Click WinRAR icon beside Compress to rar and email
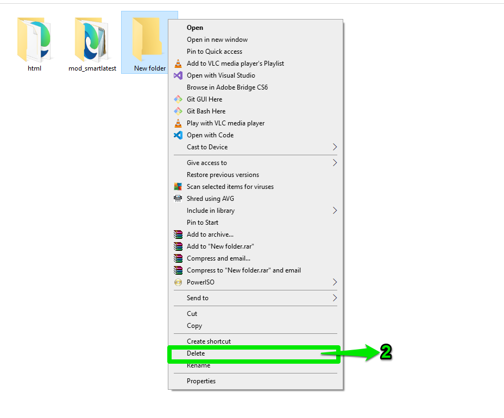 click(178, 270)
